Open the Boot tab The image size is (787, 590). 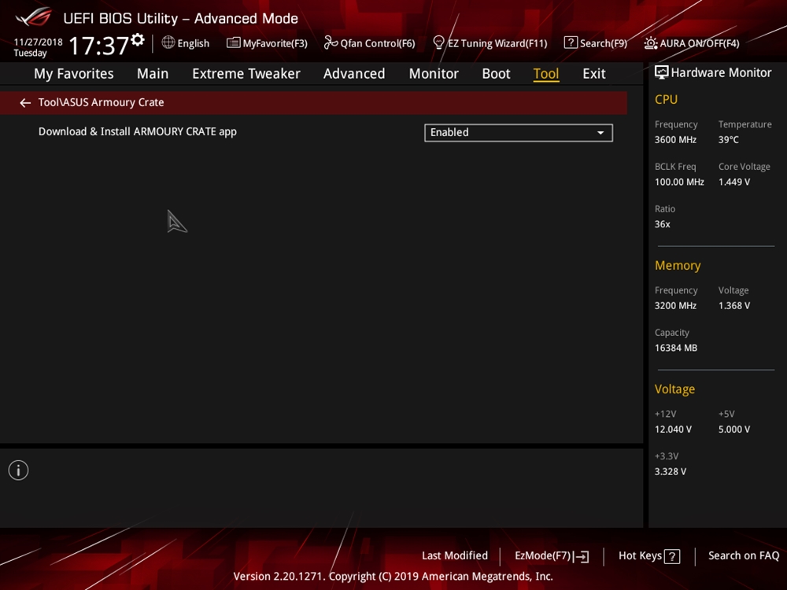point(496,74)
